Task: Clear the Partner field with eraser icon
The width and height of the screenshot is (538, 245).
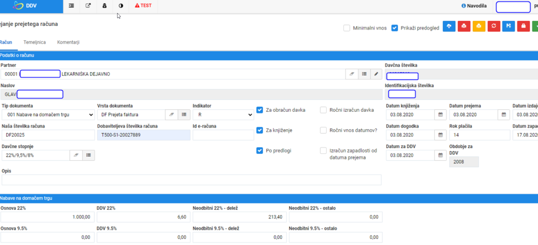Action: (352, 74)
